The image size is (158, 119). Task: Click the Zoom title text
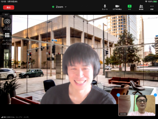[x=60, y=7]
